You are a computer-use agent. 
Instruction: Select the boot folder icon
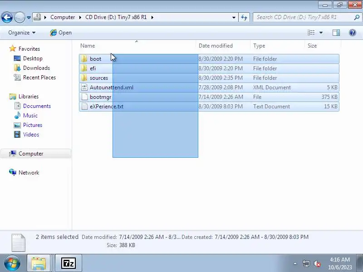pos(84,59)
